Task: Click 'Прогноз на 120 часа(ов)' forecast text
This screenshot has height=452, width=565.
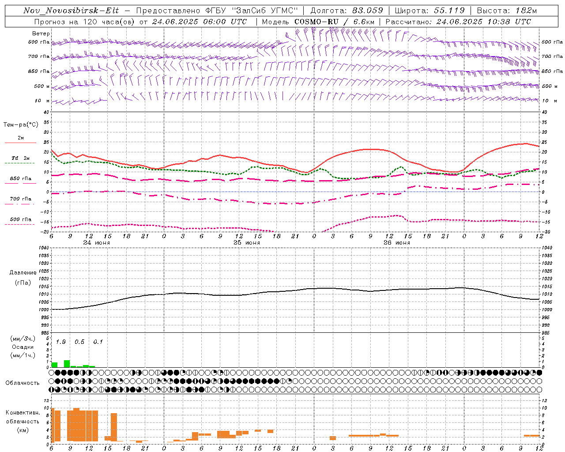Action: click(84, 22)
